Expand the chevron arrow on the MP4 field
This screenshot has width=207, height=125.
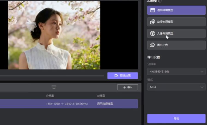[202, 87]
